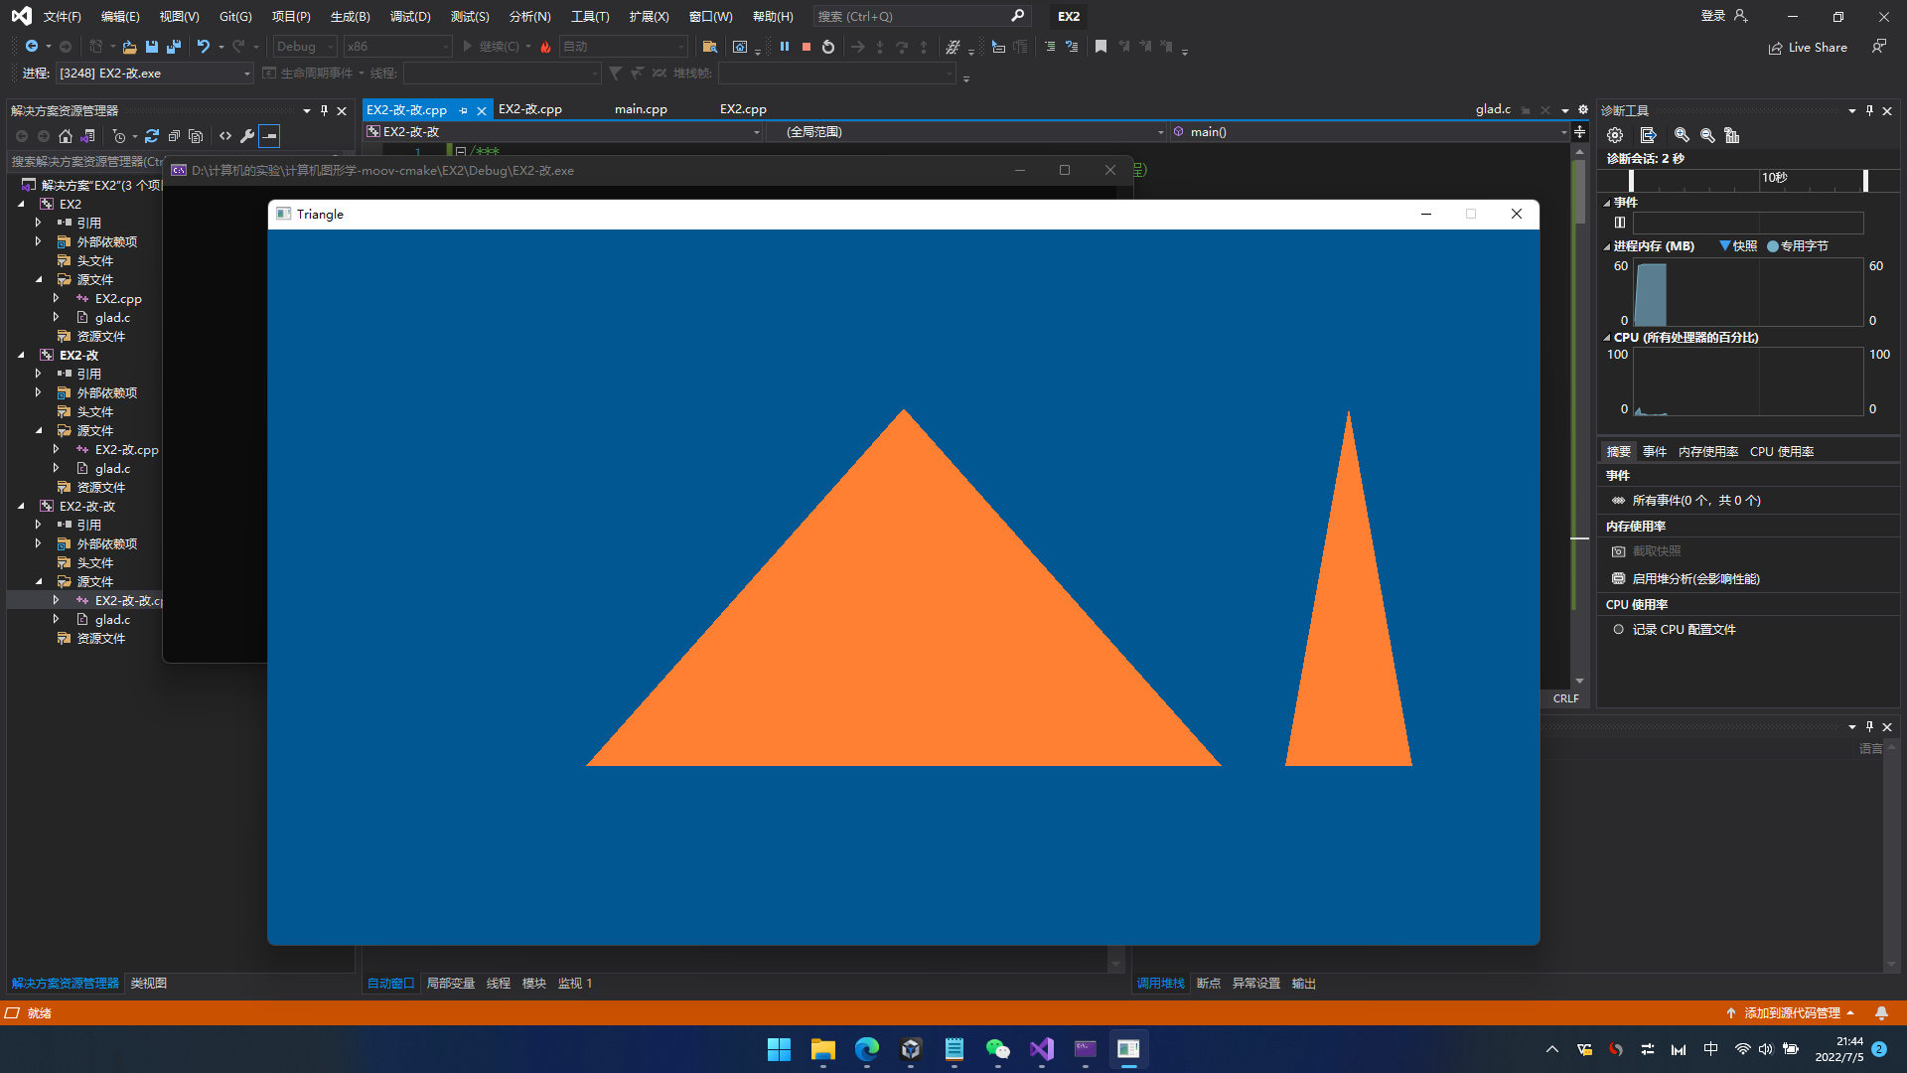Click Zoom In icon in diagnostic tools
The width and height of the screenshot is (1907, 1073).
[1682, 135]
